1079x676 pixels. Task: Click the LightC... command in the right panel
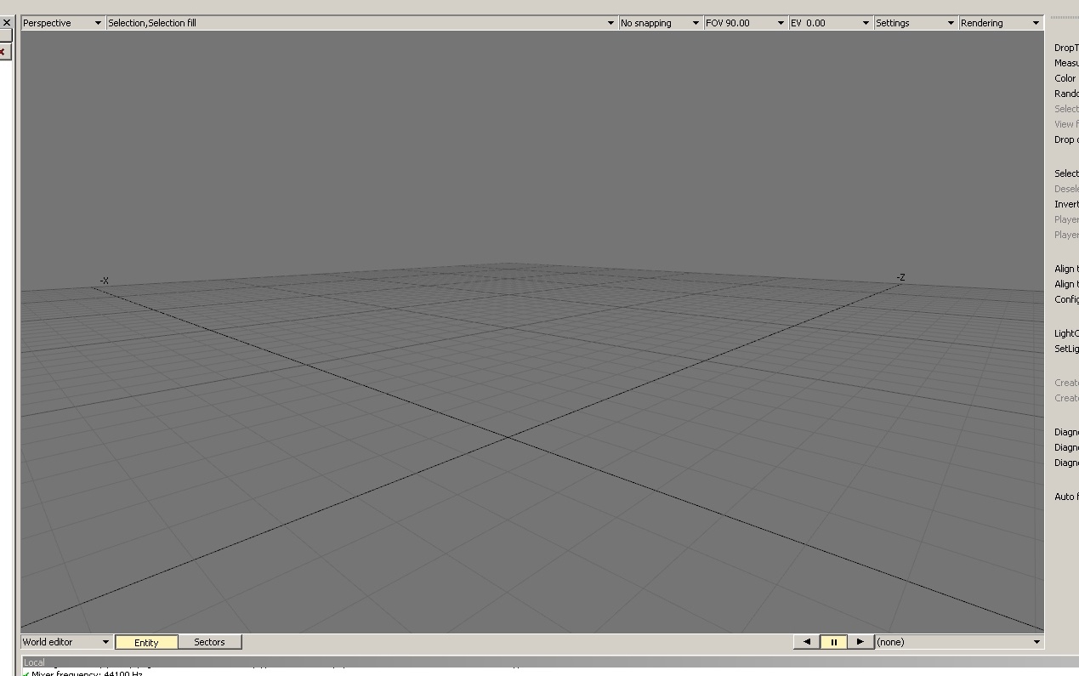click(x=1066, y=333)
